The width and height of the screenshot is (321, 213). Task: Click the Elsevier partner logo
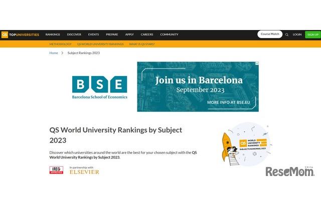84,171
